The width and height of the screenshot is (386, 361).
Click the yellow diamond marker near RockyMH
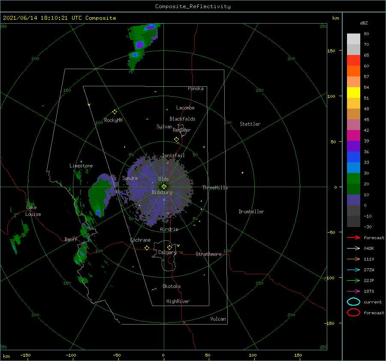click(115, 112)
